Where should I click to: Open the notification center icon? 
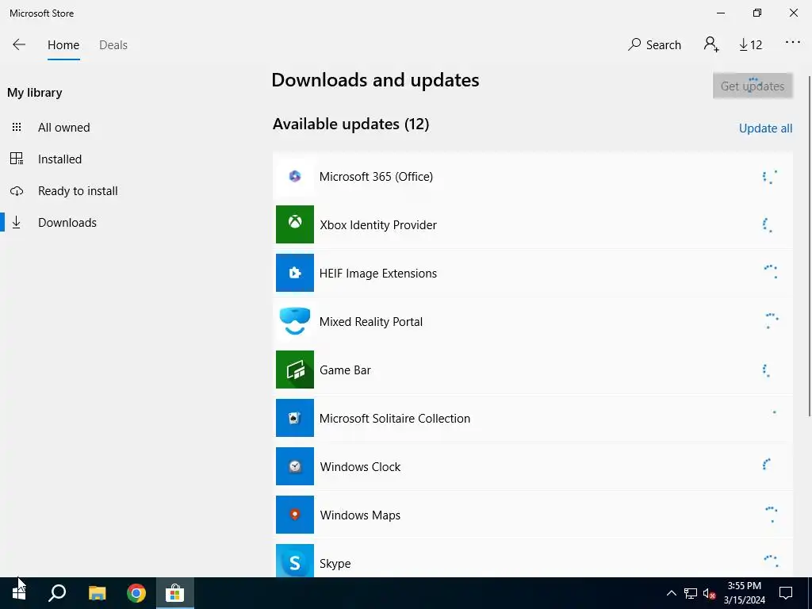pos(786,593)
